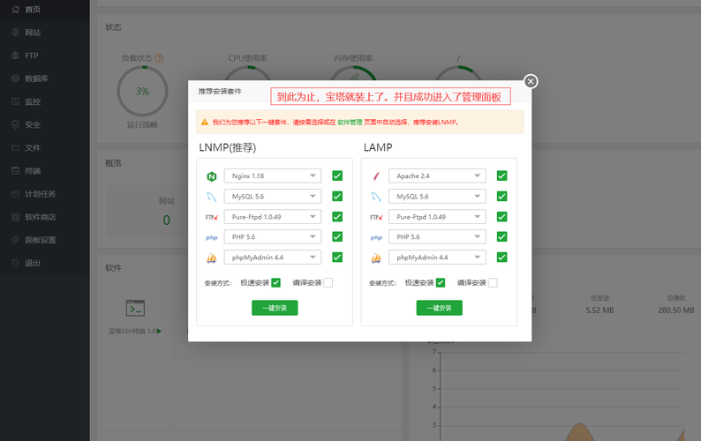Click the 网站 count 0
The height and width of the screenshot is (441, 701).
tap(166, 220)
